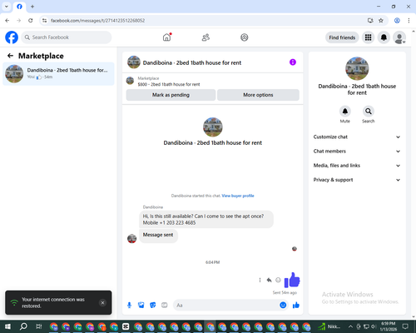Choose a sticker icon
416x333 pixels.
(x=153, y=306)
